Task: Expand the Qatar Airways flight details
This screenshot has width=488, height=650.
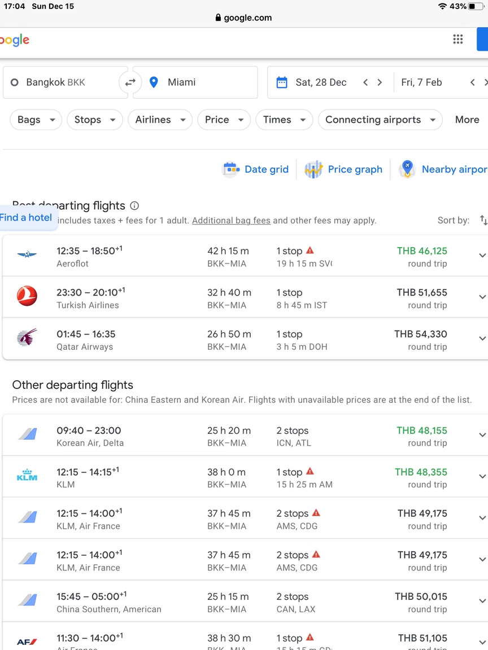Action: pyautogui.click(x=482, y=339)
